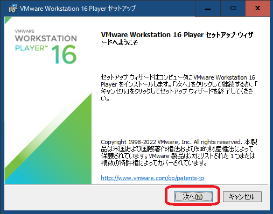Click the small VMWARE brand text
273x214 pixels.
(25, 31)
